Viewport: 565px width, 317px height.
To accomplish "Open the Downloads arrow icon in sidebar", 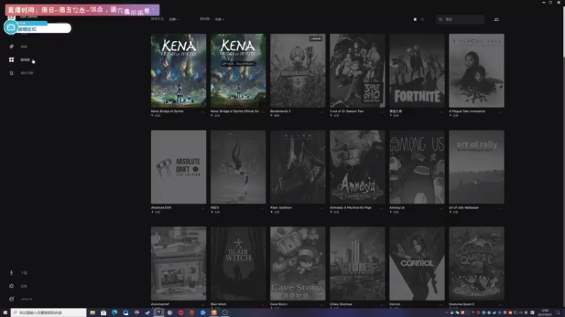I will coord(11,273).
